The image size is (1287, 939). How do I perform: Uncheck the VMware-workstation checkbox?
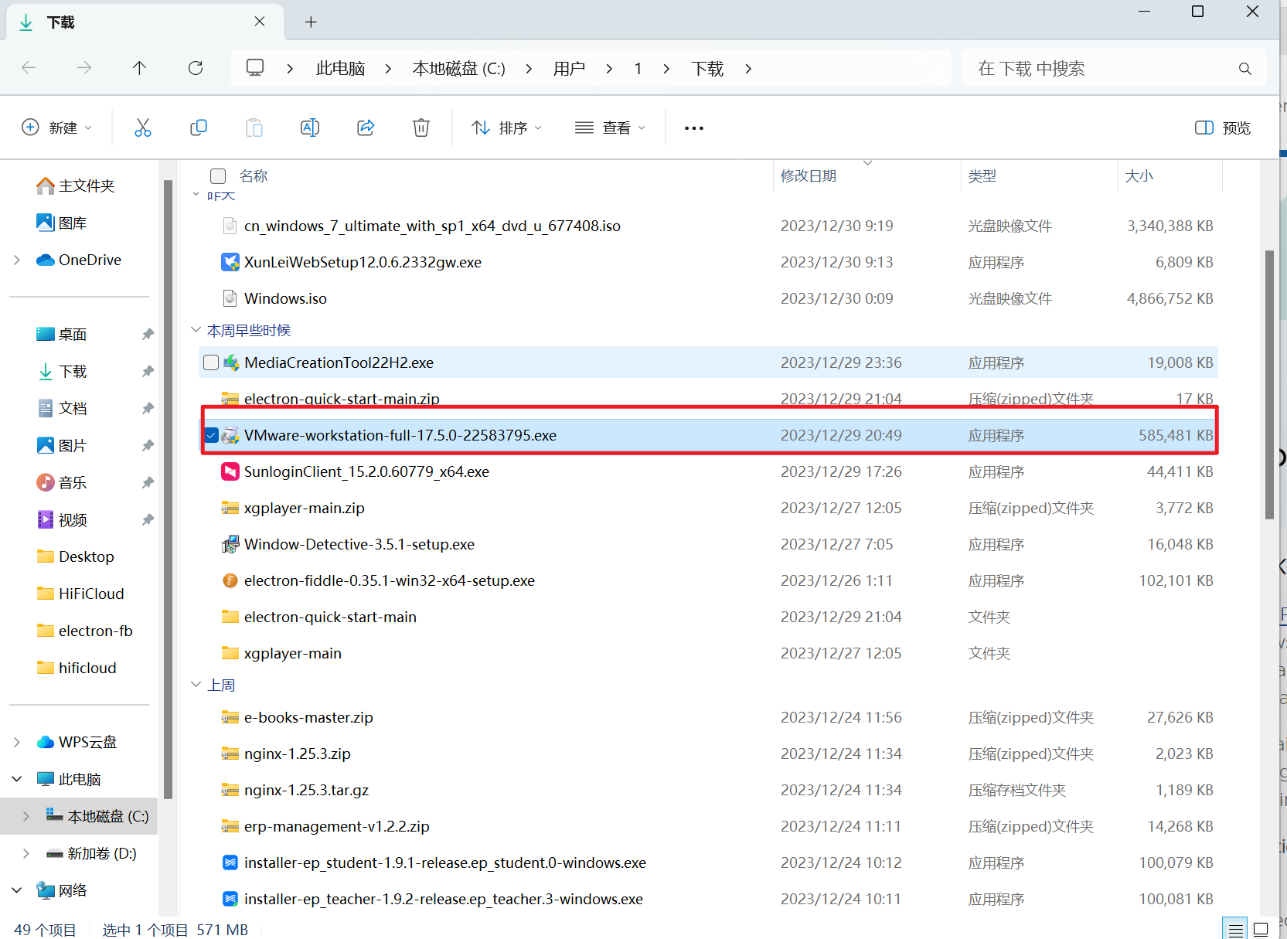[211, 435]
